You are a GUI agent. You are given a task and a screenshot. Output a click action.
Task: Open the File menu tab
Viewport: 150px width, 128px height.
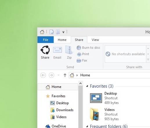pyautogui.click(x=46, y=40)
